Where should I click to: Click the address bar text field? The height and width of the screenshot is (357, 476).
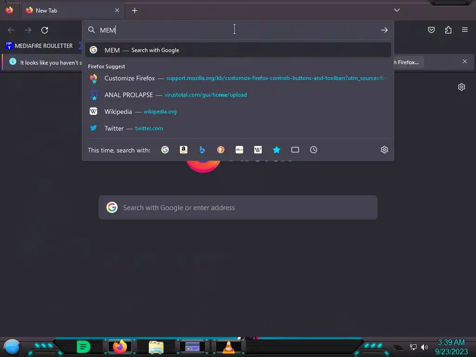[238, 30]
